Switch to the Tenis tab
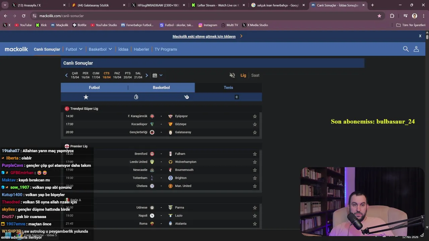This screenshot has width=429, height=241. [x=228, y=87]
